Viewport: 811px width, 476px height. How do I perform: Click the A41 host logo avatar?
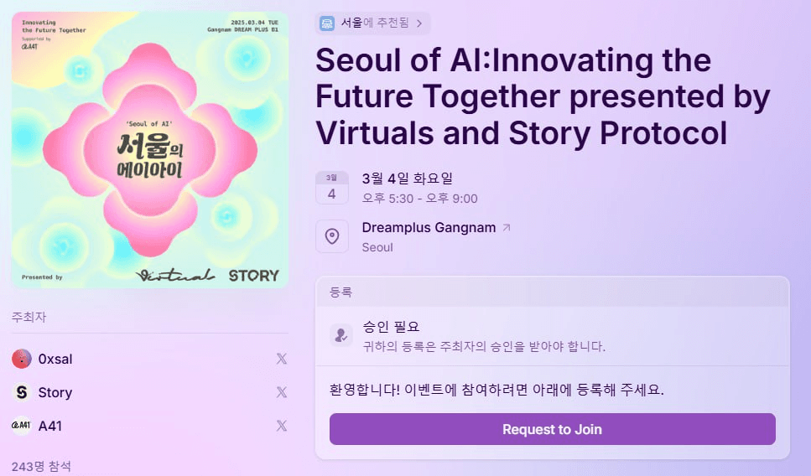tap(22, 426)
